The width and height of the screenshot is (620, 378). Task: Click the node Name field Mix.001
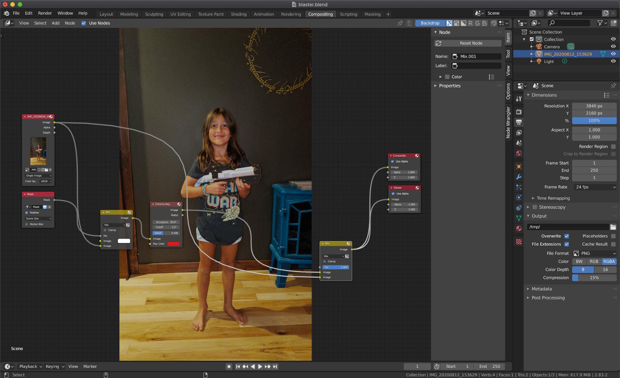[477, 56]
